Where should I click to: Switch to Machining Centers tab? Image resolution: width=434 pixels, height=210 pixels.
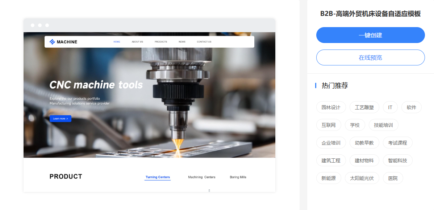[x=201, y=177]
